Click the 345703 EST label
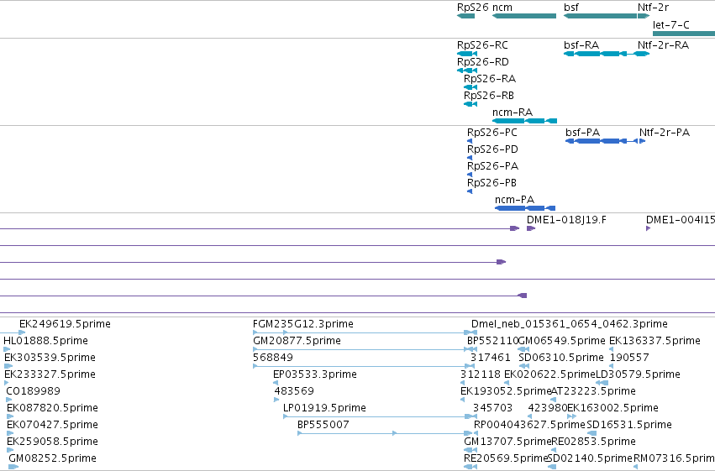This screenshot has height=471, width=715. 493,408
